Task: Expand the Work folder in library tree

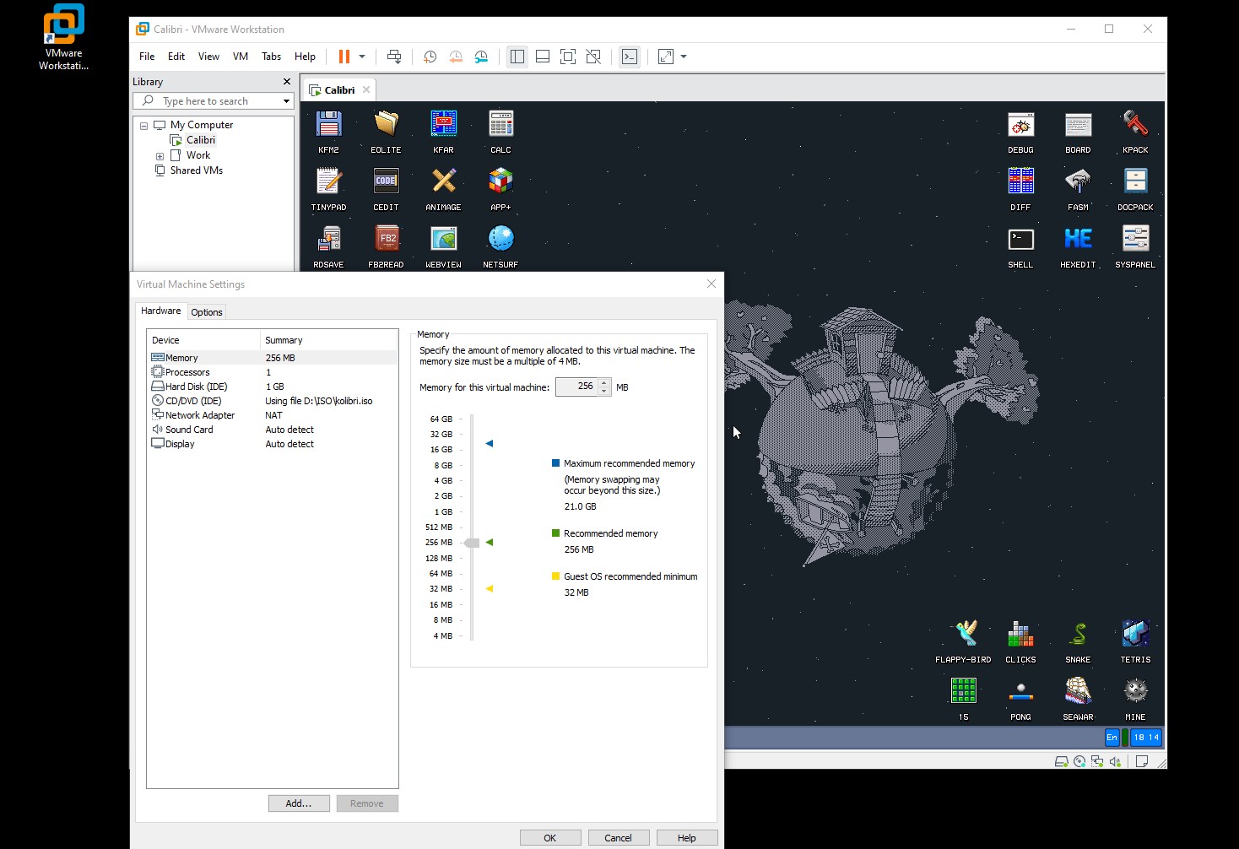Action: [160, 156]
